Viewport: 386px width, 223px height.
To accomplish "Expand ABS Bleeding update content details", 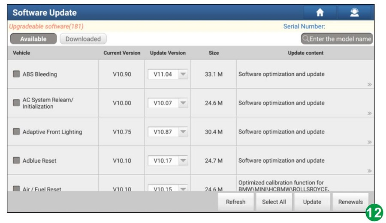I will click(x=369, y=84).
